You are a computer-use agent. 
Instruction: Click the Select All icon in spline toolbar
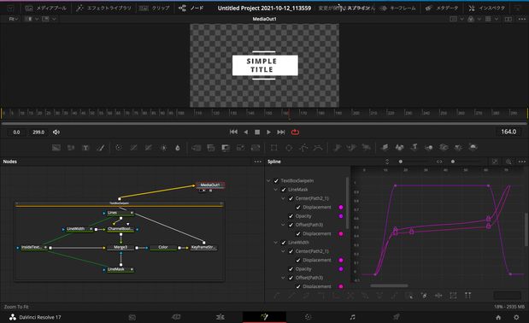pos(409,296)
